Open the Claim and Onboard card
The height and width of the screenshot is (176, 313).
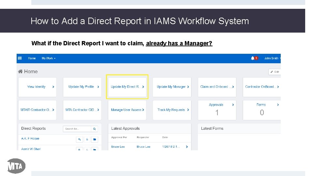[x=217, y=87]
